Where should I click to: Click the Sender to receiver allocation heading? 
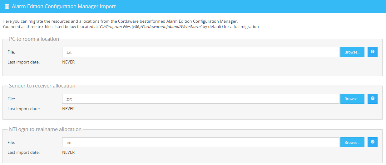coord(42,86)
